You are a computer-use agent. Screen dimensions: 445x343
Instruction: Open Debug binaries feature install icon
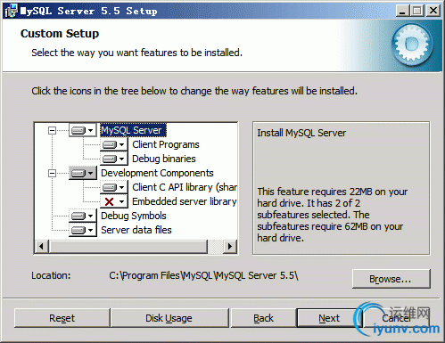coord(114,159)
